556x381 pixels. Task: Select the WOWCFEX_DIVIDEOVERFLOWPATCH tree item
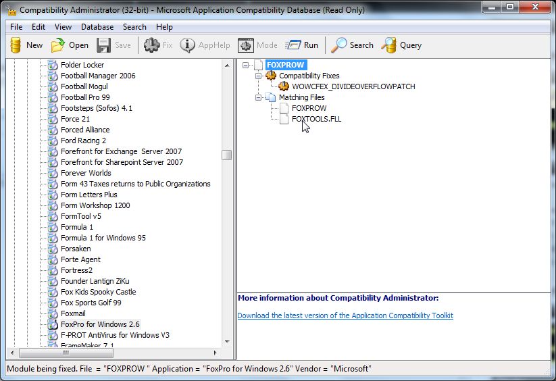click(353, 86)
